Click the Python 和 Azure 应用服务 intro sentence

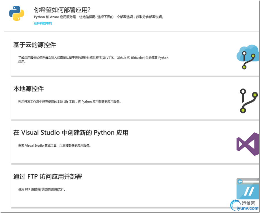coord(99,17)
